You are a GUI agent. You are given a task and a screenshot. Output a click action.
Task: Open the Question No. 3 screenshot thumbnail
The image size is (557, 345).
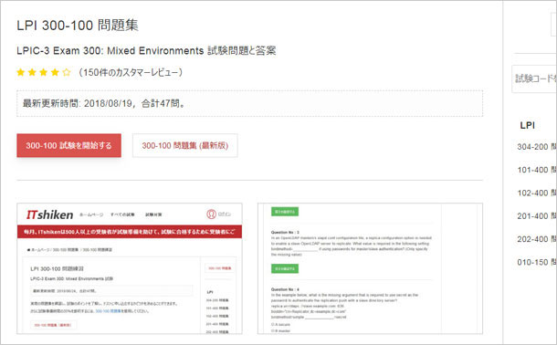tap(370, 268)
